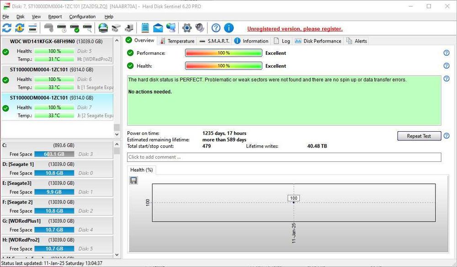Click the down arrow of the disk list scrollbar
Viewport: 457px width, 267px height.
[117, 134]
